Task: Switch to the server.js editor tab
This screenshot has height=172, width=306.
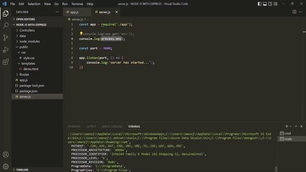Action: point(106,12)
